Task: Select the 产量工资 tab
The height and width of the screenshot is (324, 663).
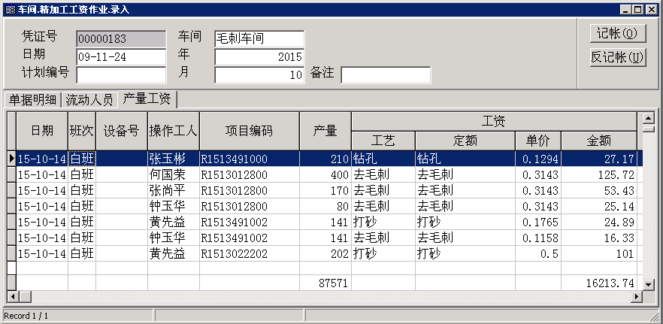Action: pyautogui.click(x=147, y=98)
